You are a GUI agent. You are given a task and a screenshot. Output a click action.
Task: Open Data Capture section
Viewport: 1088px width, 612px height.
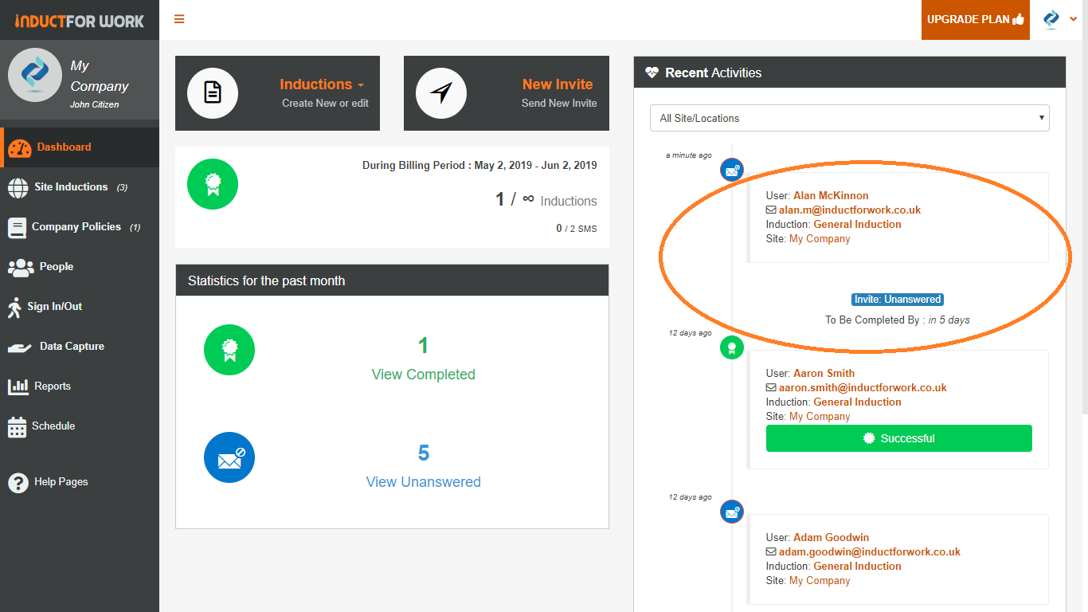[80, 347]
